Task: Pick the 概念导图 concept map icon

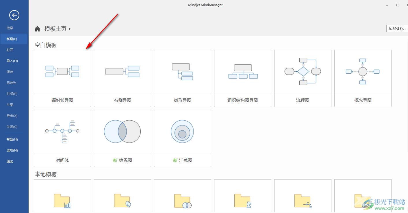Action: coord(363,72)
